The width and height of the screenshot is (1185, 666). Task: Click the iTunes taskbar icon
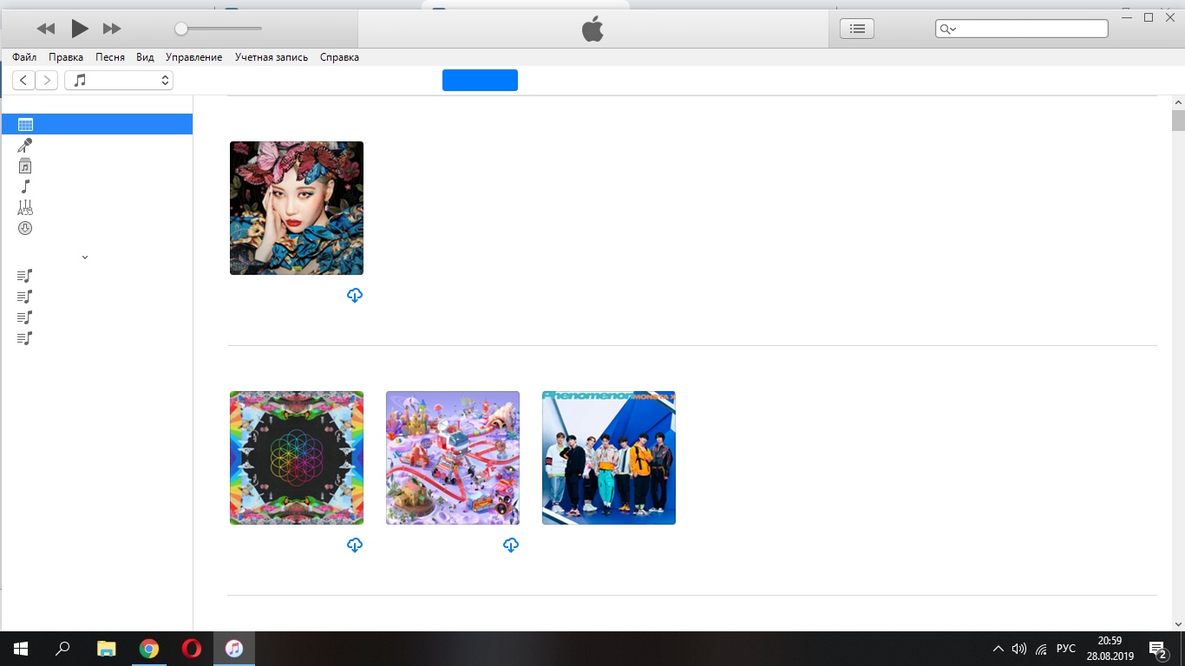point(234,649)
